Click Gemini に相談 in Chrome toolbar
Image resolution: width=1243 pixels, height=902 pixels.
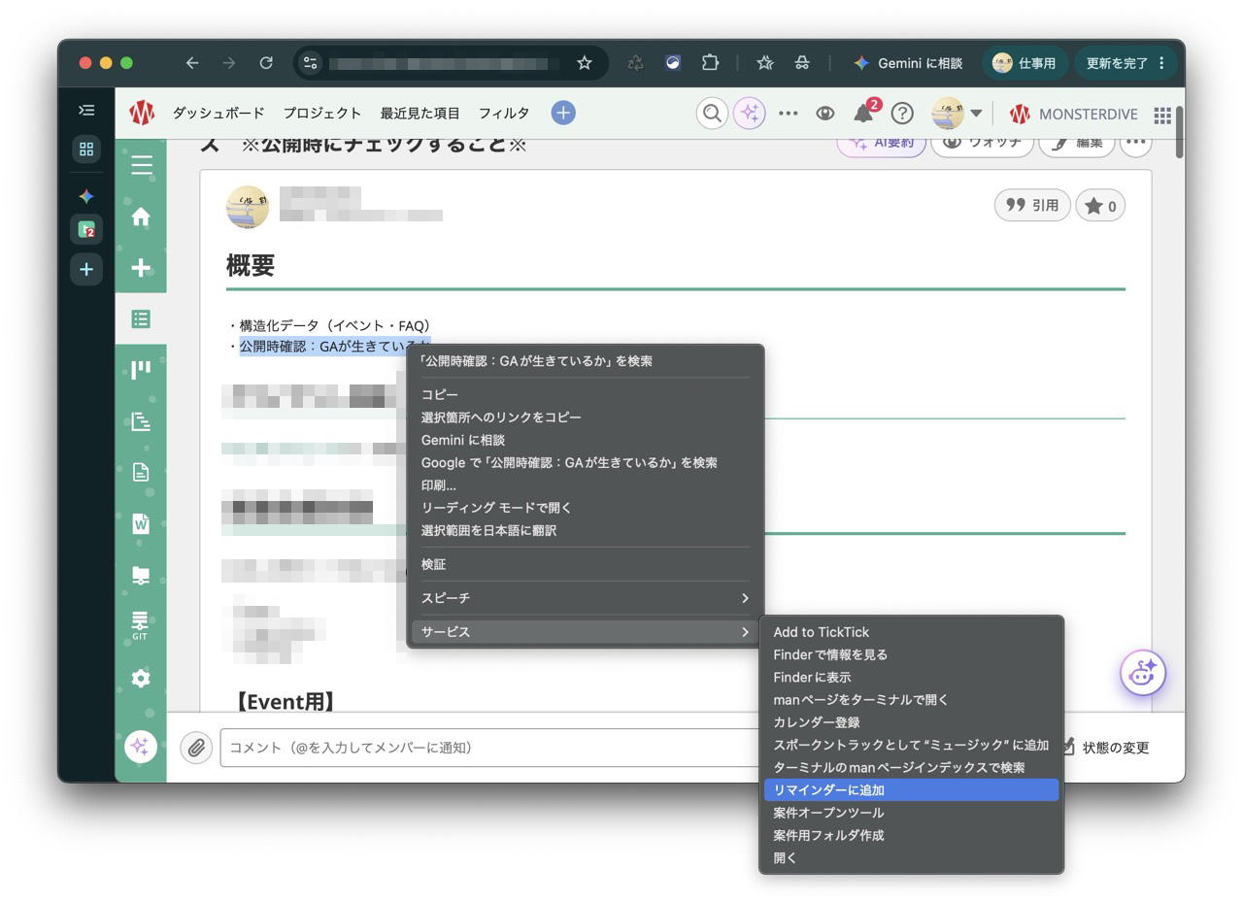click(x=908, y=63)
